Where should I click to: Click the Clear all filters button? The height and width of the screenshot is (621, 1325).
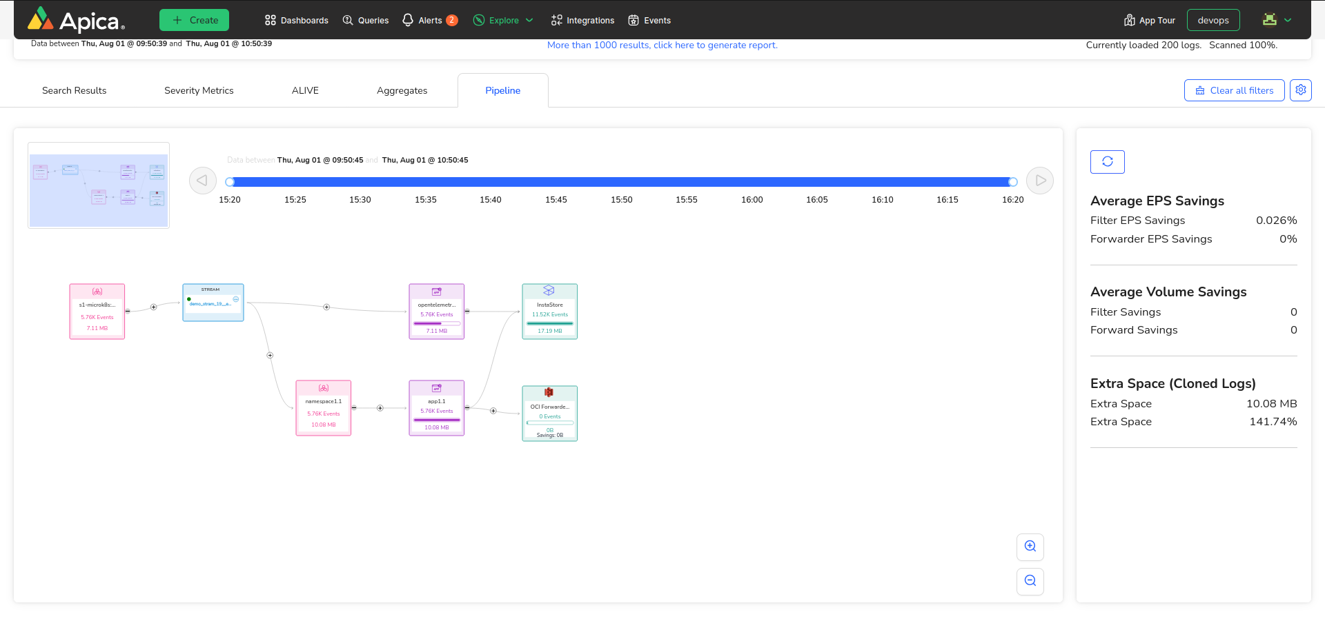click(x=1234, y=90)
